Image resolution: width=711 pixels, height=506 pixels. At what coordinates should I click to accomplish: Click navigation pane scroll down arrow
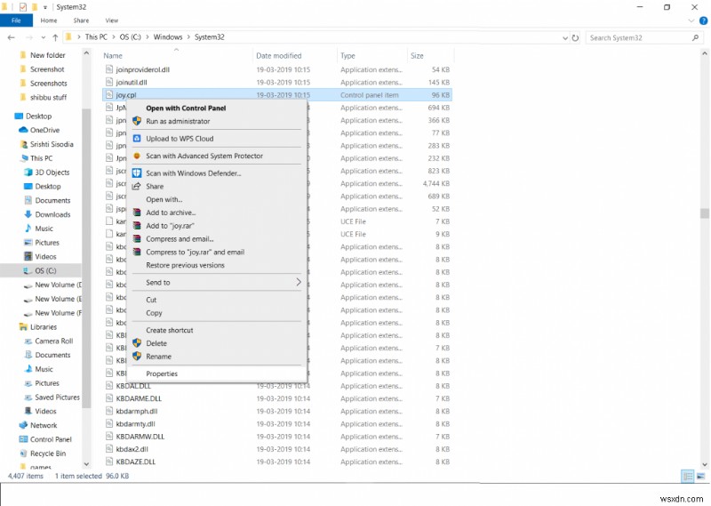(86, 464)
